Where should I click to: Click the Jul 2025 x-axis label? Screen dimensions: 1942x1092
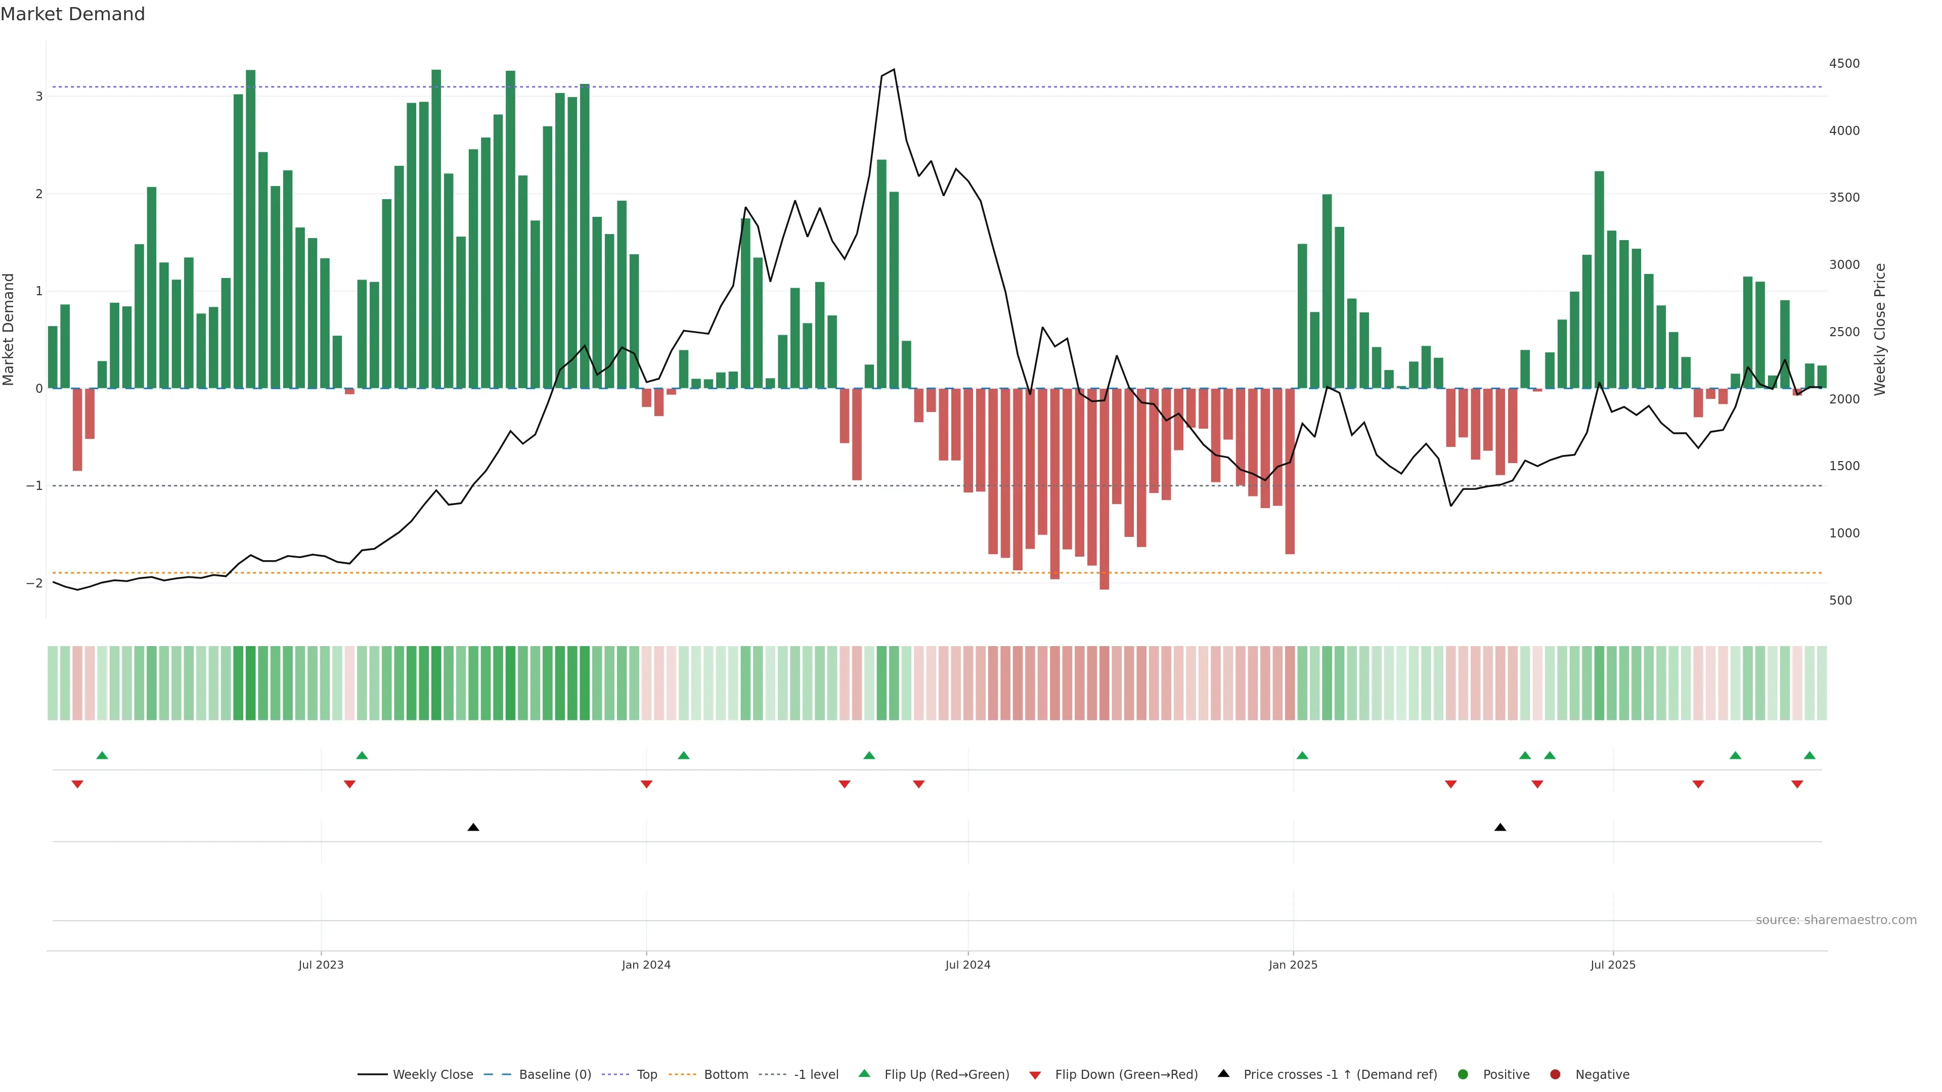click(x=1613, y=965)
